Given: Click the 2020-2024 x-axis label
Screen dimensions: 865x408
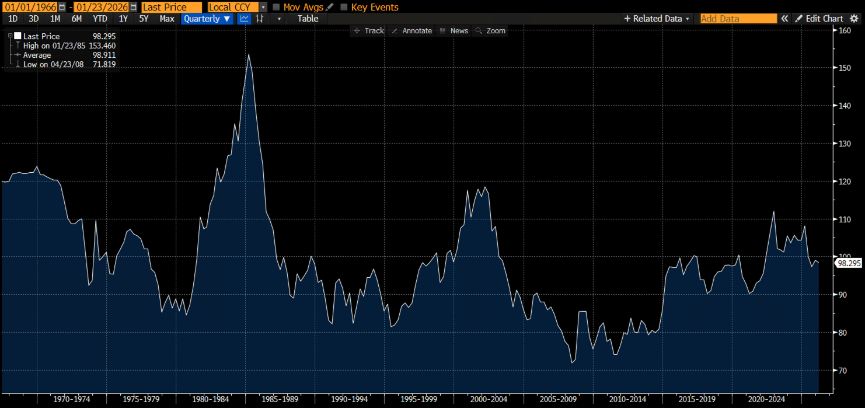Looking at the screenshot, I should pos(766,399).
